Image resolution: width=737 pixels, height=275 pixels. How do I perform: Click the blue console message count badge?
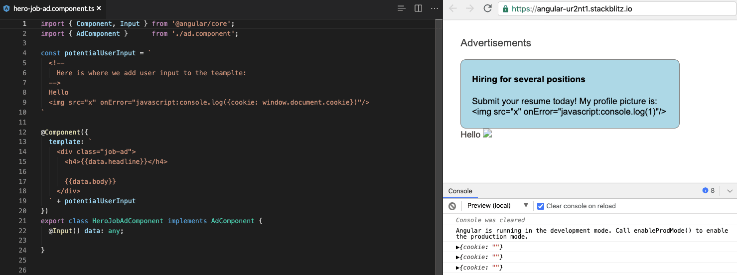point(709,190)
